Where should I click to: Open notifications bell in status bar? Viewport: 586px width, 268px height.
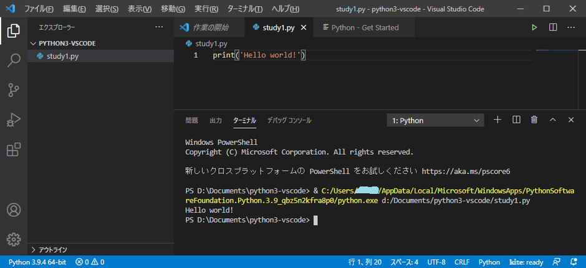pos(574,262)
